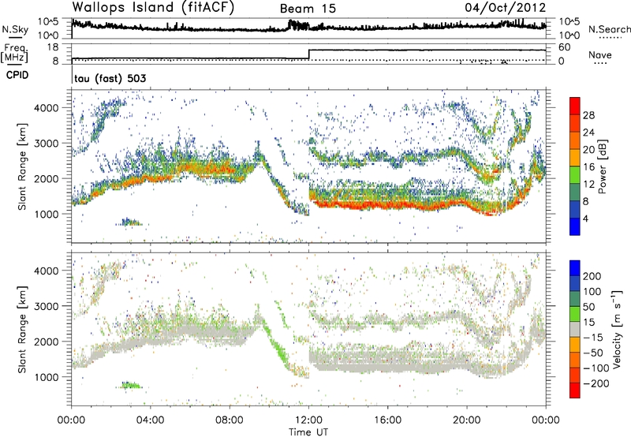Click the "16" label on the power colorbar
The image size is (631, 437).
click(x=588, y=167)
